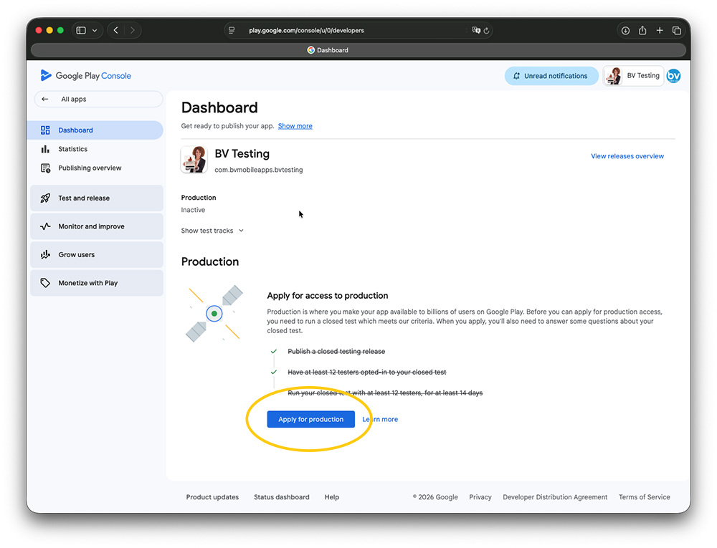Open a new tab with plus icon
Viewport: 717px width, 548px height.
(x=660, y=30)
